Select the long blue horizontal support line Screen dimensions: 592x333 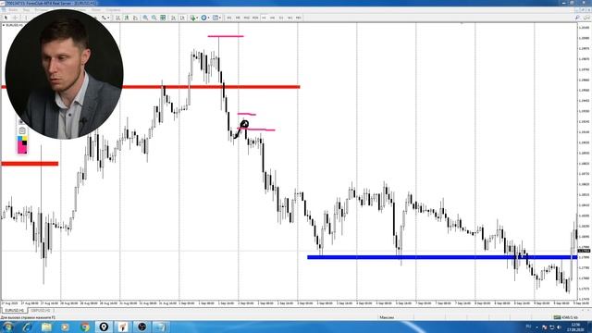click(x=442, y=257)
